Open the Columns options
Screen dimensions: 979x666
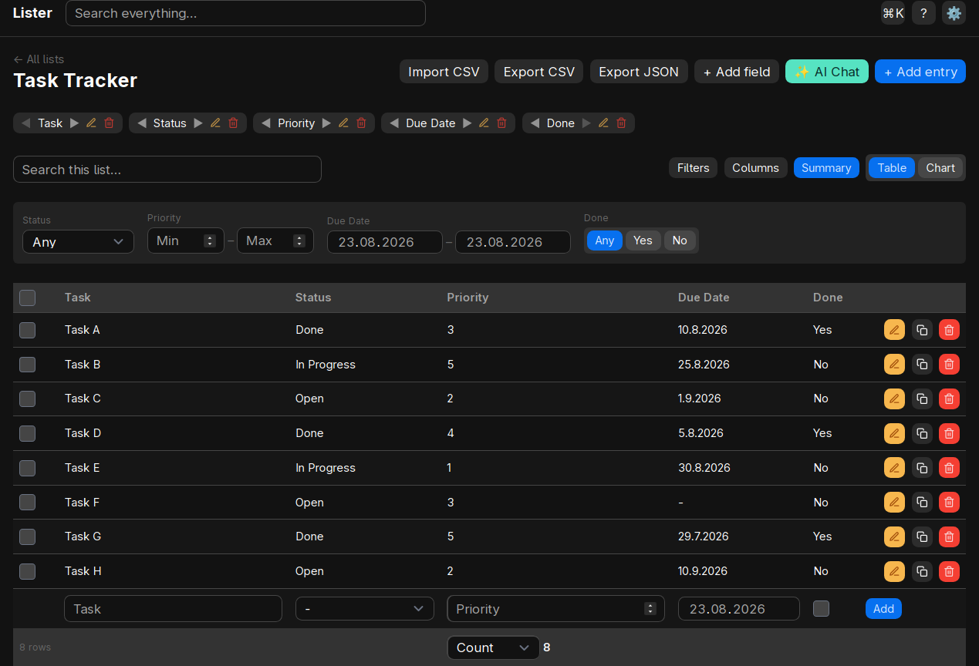(755, 168)
